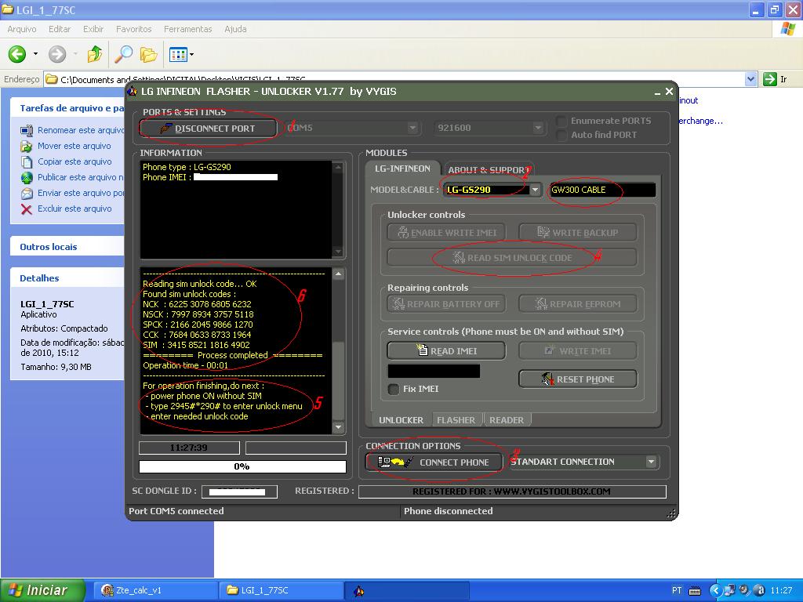This screenshot has height=602, width=803.
Task: Click the Explorer Forward arrow icon
Action: pyautogui.click(x=57, y=54)
